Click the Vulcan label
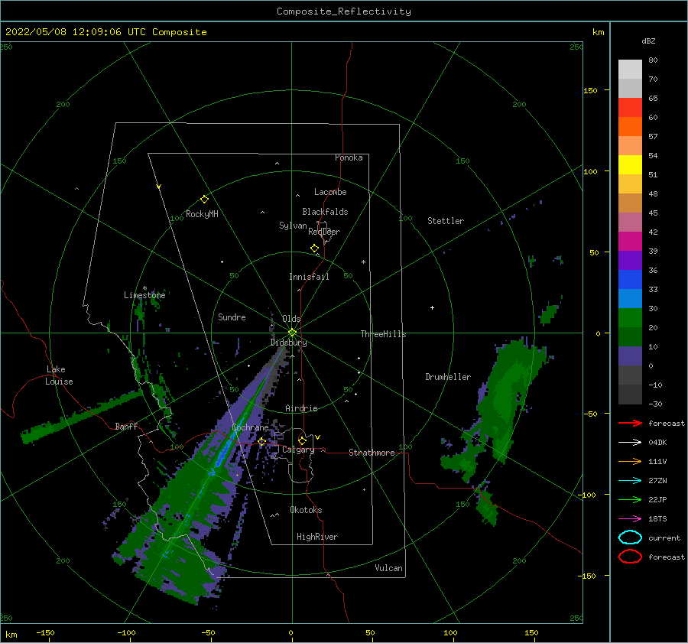688x643 pixels. 389,568
